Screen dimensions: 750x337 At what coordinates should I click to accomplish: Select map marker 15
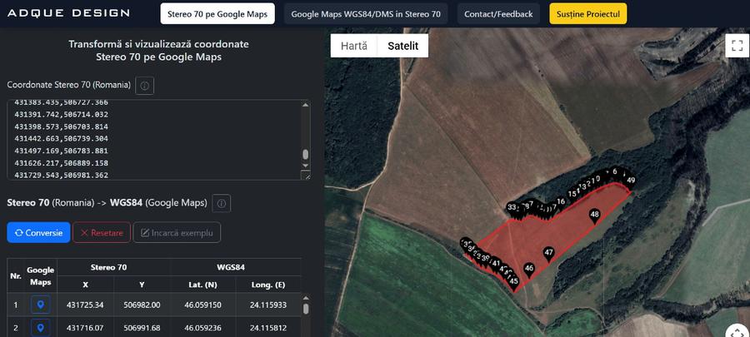point(572,196)
